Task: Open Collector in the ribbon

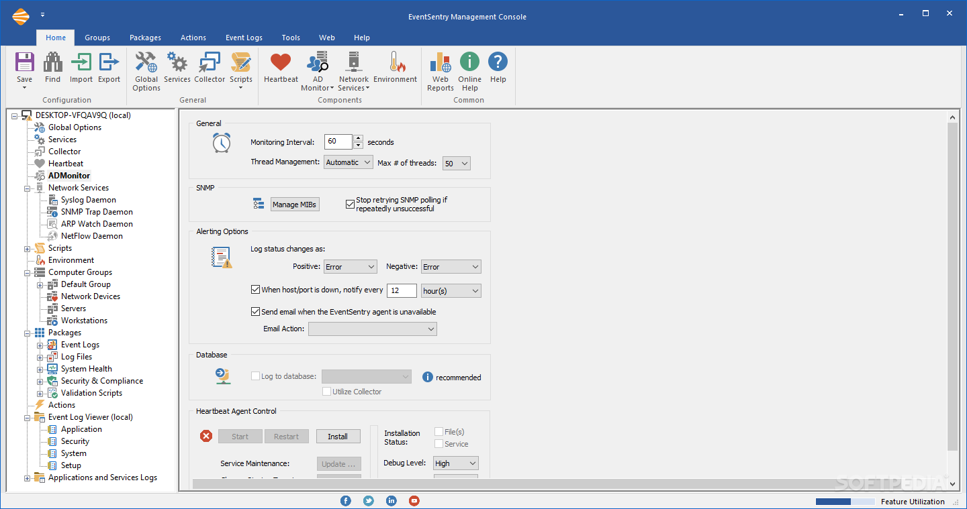Action: click(210, 62)
